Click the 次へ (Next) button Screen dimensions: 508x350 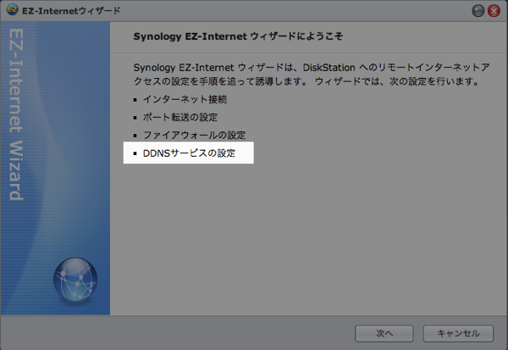pos(384,333)
